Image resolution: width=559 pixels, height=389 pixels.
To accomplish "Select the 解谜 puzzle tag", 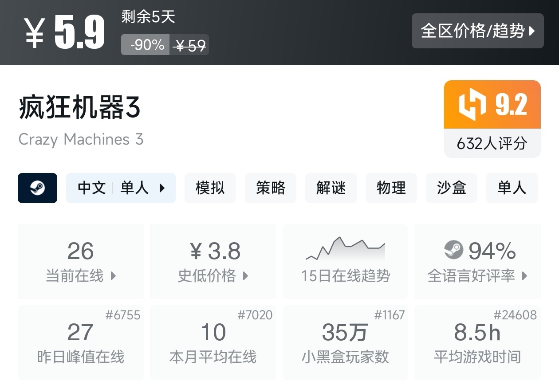I will tap(331, 188).
